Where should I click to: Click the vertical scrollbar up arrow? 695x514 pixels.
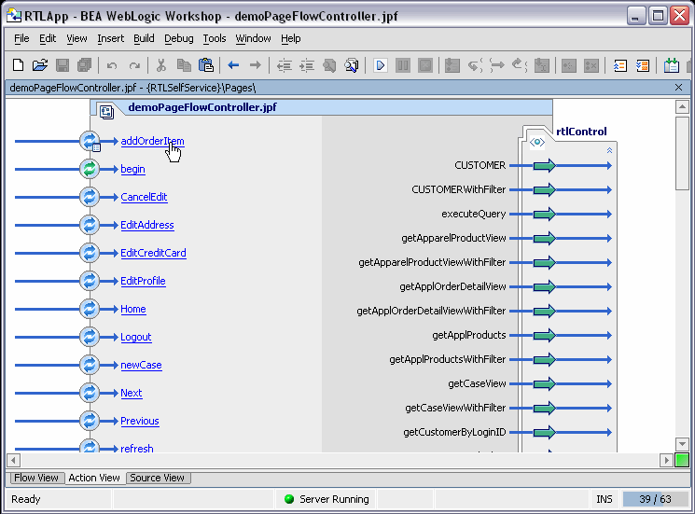point(682,106)
